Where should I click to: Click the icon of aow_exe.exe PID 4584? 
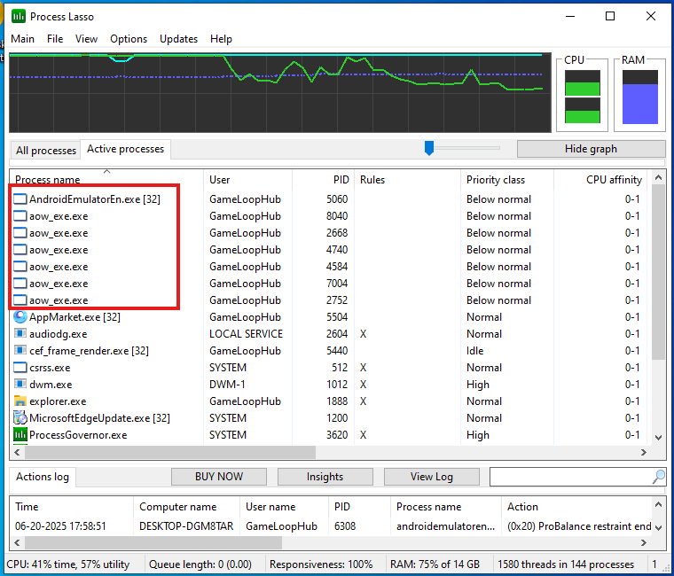[20, 267]
